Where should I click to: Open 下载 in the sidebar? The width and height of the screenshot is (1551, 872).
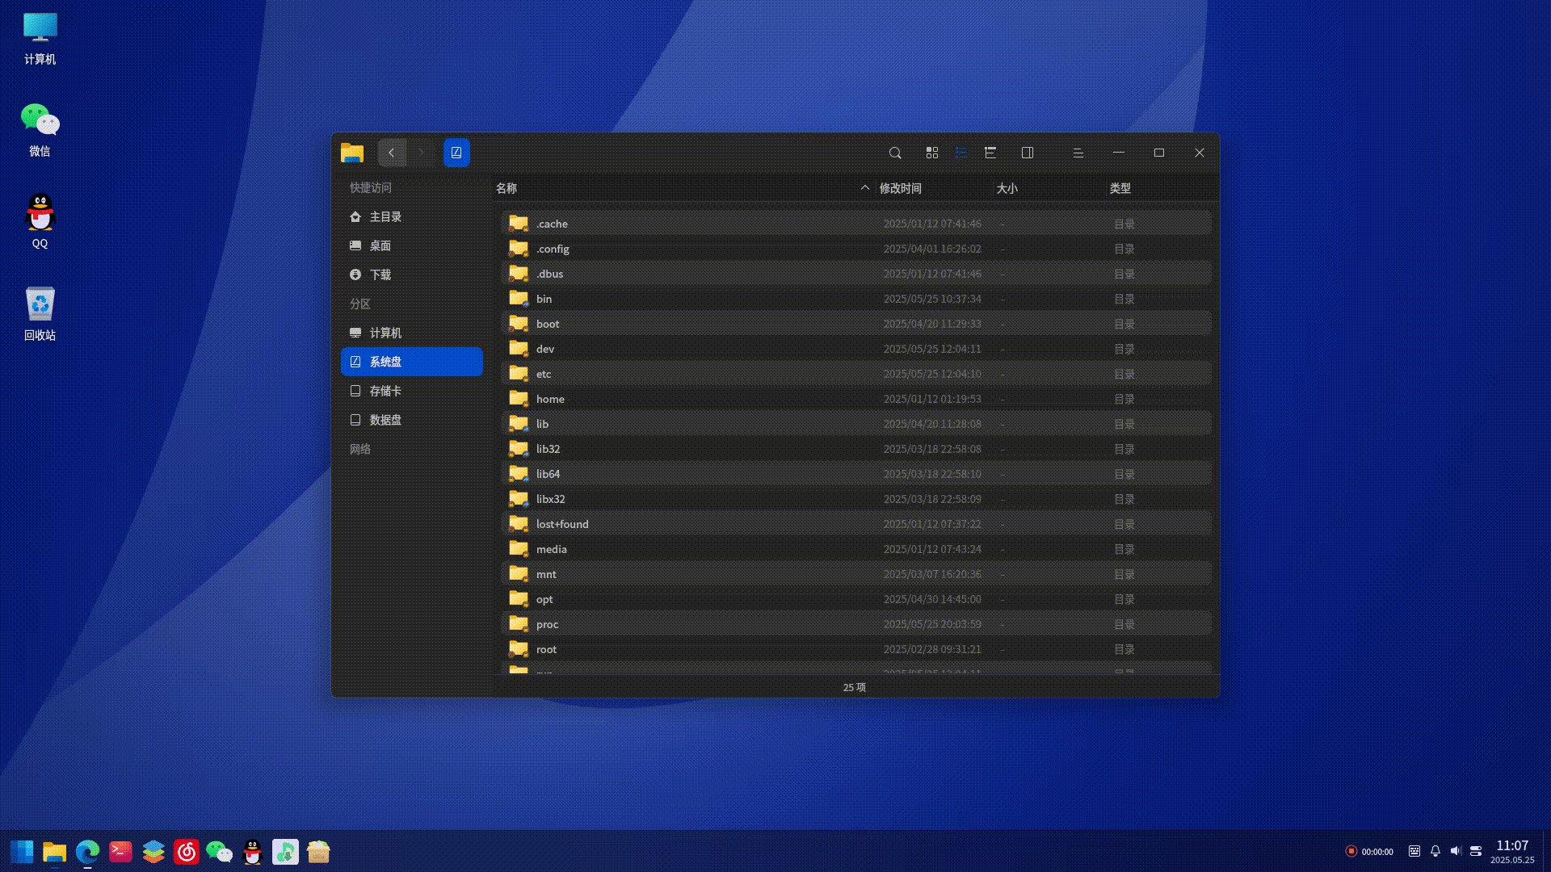click(412, 275)
